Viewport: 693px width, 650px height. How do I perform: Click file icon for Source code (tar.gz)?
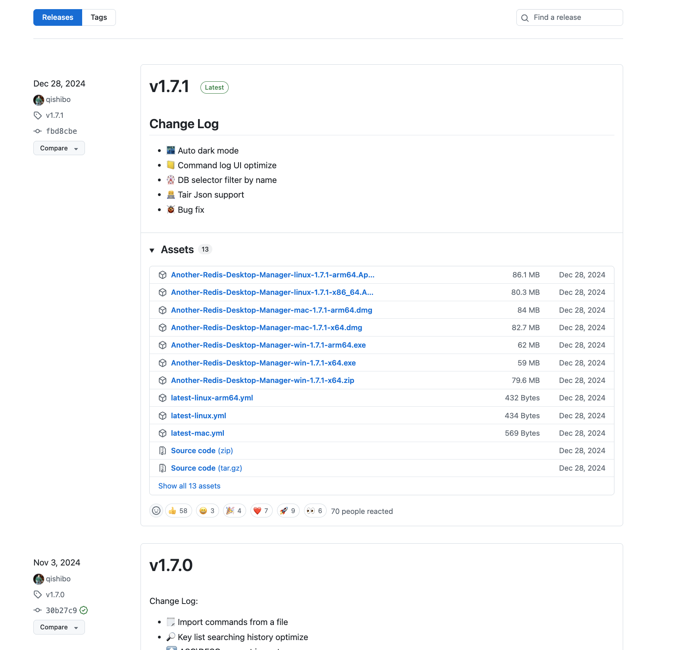point(162,468)
